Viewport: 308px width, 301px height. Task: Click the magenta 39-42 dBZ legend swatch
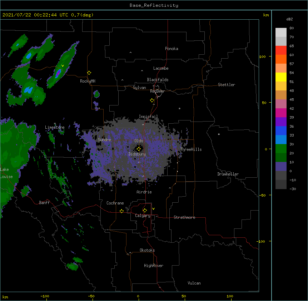pyautogui.click(x=281, y=113)
